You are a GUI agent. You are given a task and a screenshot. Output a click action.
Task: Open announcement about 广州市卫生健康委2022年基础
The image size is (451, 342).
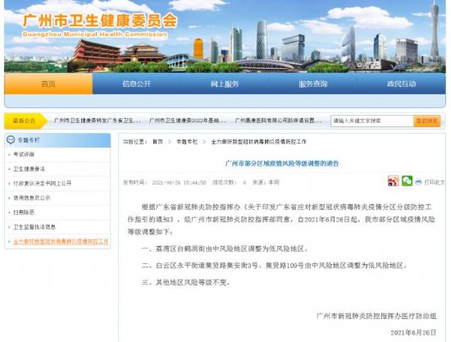(x=188, y=121)
